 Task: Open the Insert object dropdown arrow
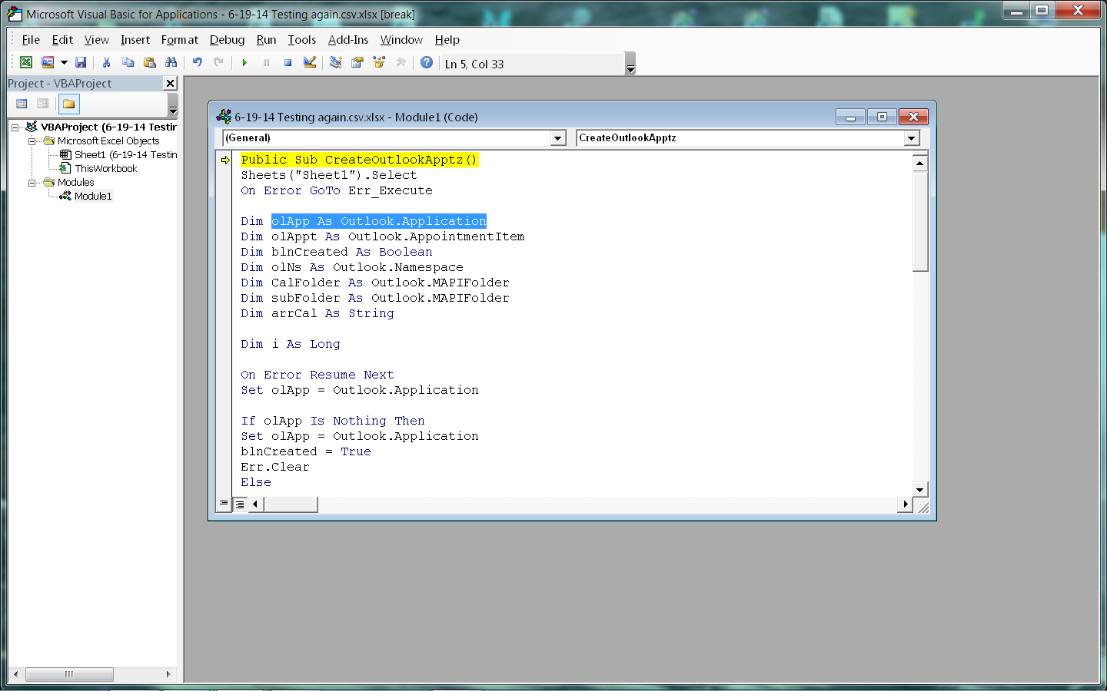click(x=64, y=63)
